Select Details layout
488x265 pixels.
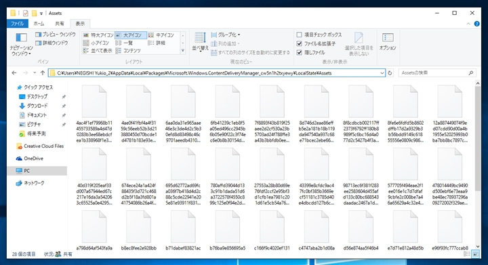(157, 43)
